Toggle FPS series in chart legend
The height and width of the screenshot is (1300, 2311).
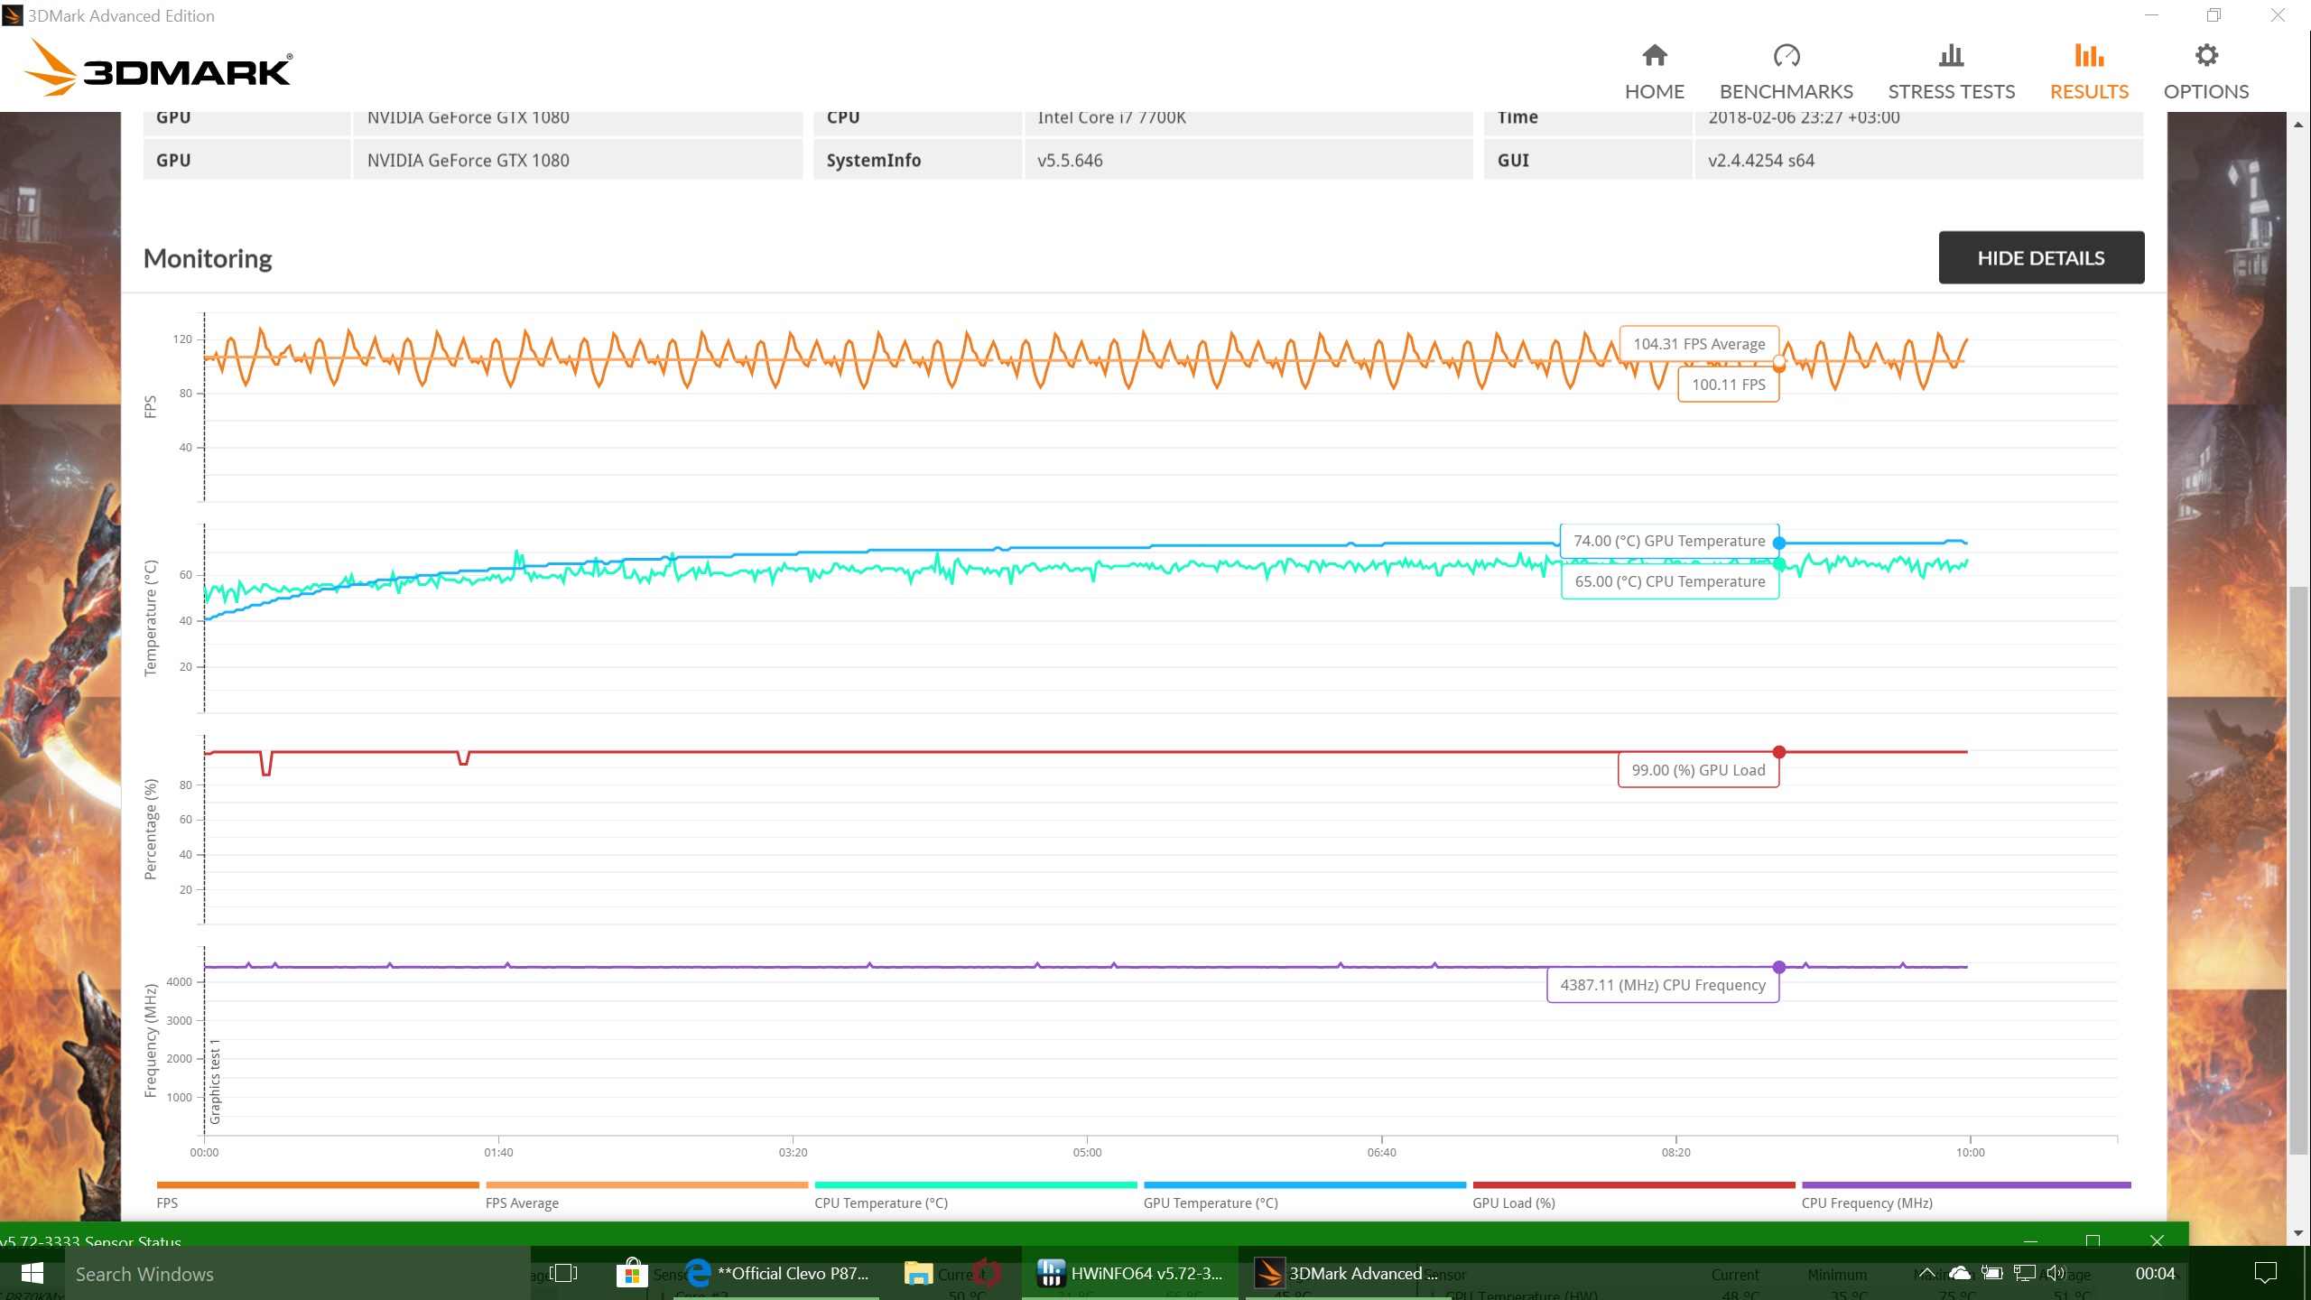click(167, 1202)
